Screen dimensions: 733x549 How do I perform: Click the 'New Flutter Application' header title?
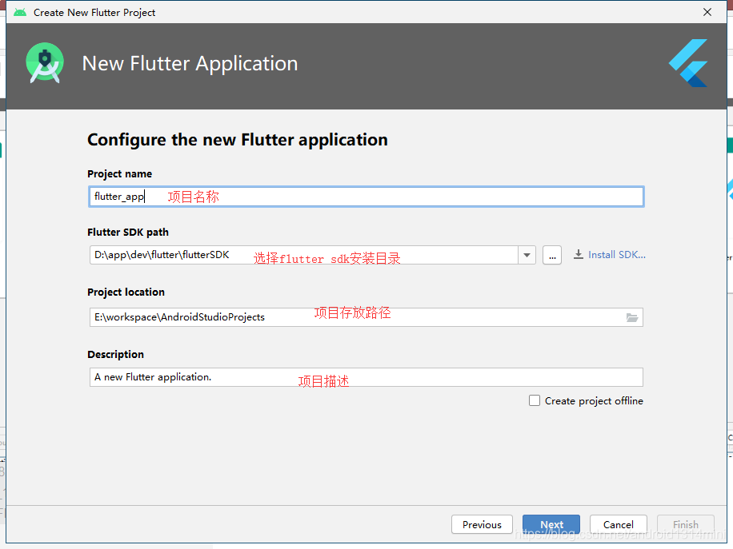190,63
